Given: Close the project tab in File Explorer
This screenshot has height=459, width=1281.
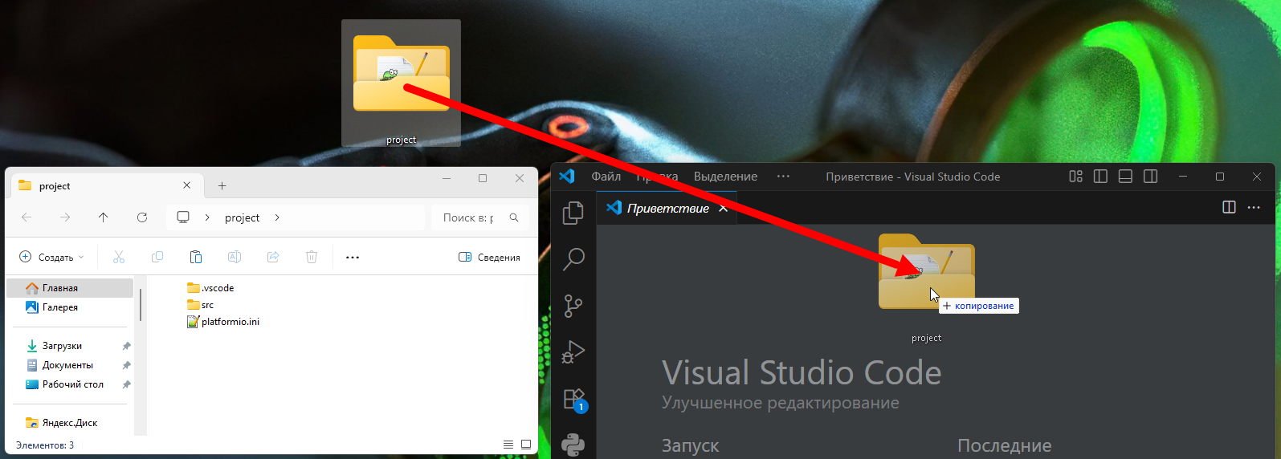Looking at the screenshot, I should click(186, 185).
